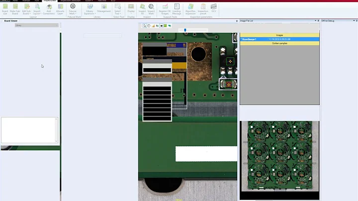Click the red crosshair marker on the capacitor
The image size is (358, 201).
(x=229, y=85)
